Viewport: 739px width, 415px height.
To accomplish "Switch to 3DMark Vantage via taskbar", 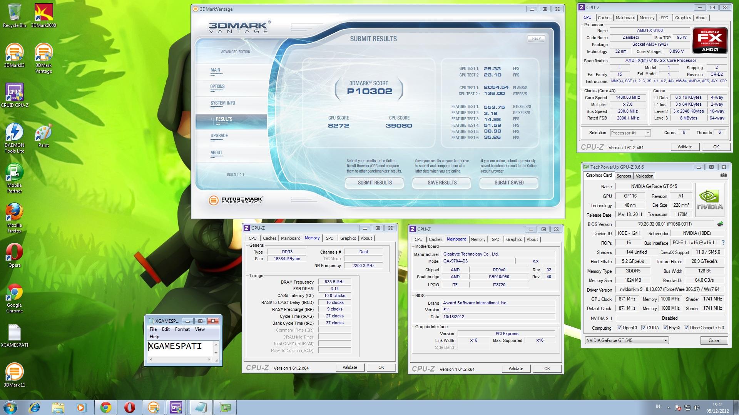I will 154,407.
